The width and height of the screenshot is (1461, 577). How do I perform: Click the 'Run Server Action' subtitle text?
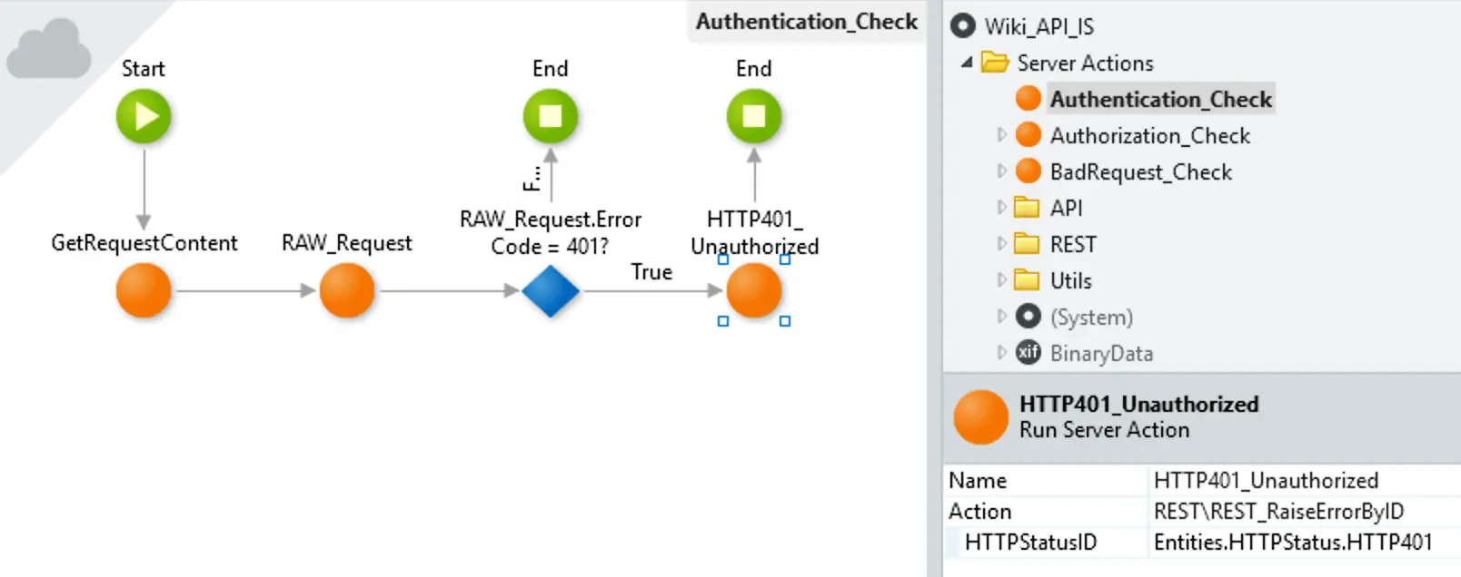[x=1104, y=430]
